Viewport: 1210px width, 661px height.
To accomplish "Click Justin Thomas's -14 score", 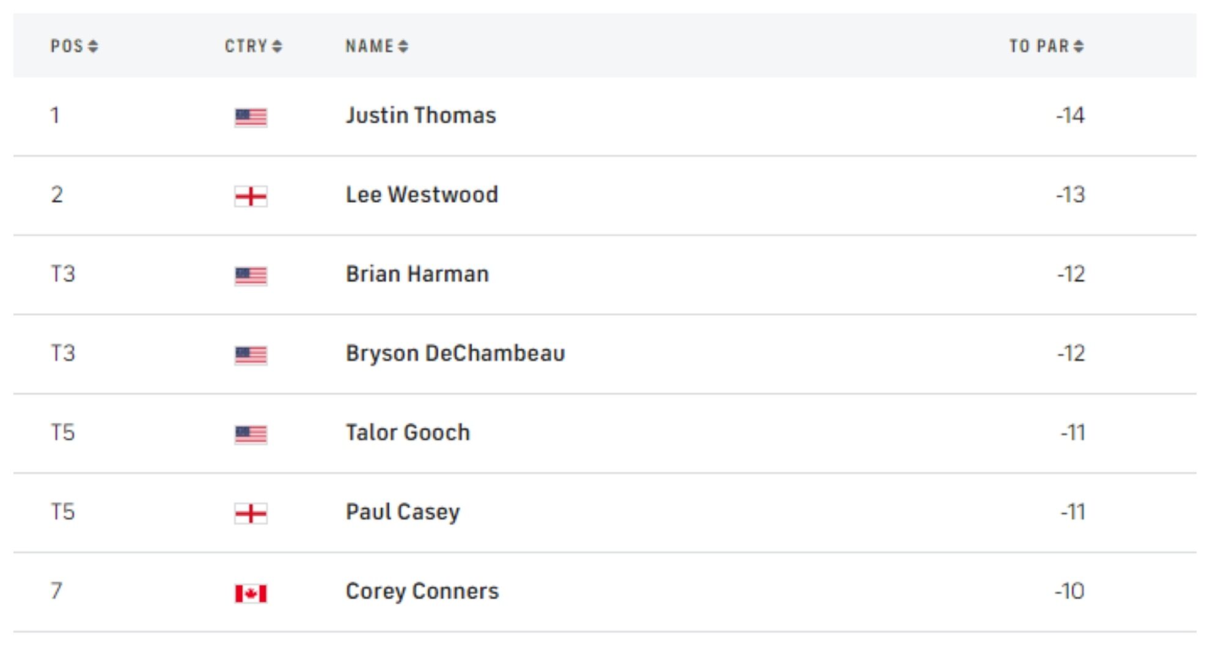I will coord(1070,115).
